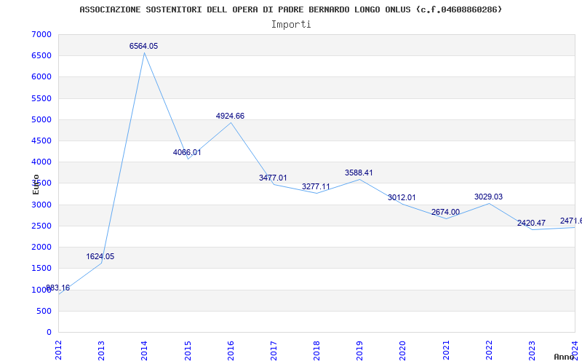The image size is (582, 364).
Task: Click the 'Anno' x-axis title
Action: tap(565, 357)
